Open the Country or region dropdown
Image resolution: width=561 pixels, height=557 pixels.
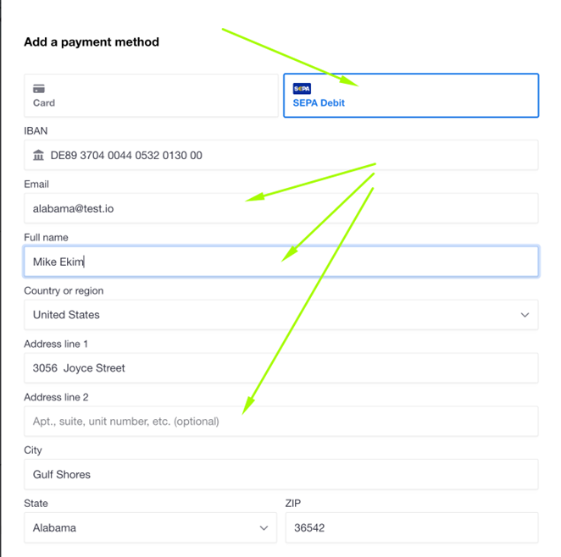(x=280, y=315)
